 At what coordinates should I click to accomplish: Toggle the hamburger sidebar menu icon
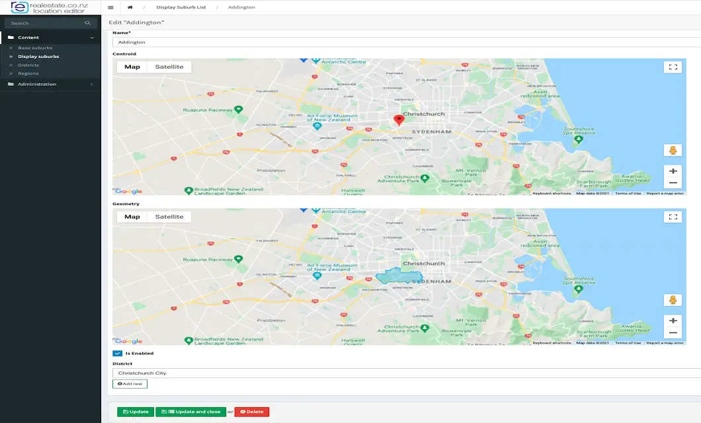tap(110, 7)
